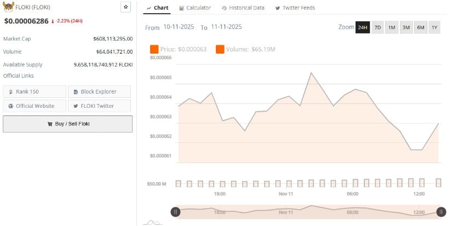Toggle the Volume series legend swatch

pyautogui.click(x=220, y=49)
